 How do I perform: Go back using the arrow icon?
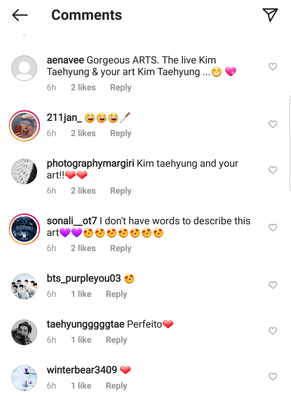(20, 15)
